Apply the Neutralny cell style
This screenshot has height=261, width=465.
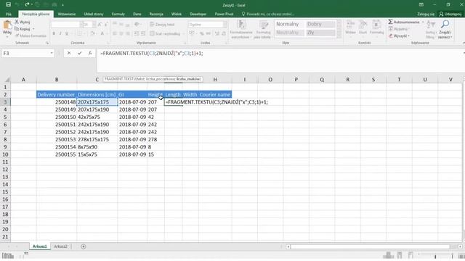point(289,33)
